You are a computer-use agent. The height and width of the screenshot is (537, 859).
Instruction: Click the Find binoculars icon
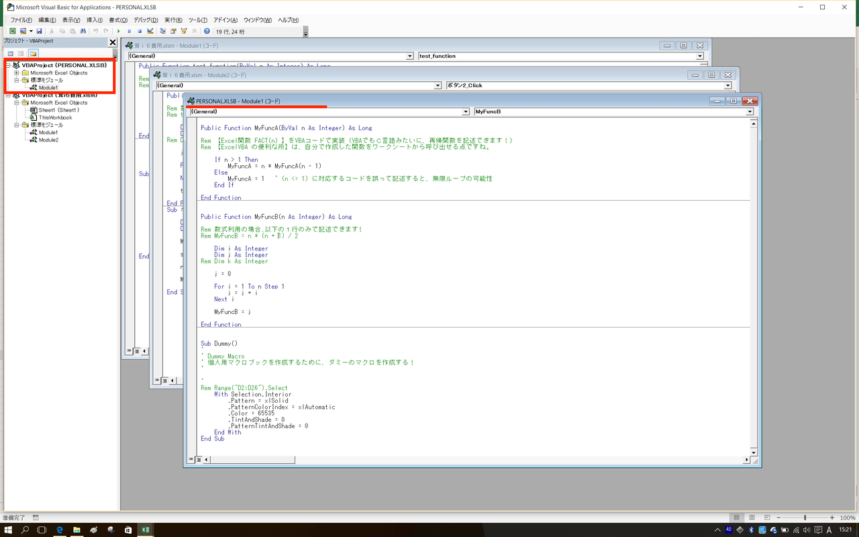click(83, 31)
